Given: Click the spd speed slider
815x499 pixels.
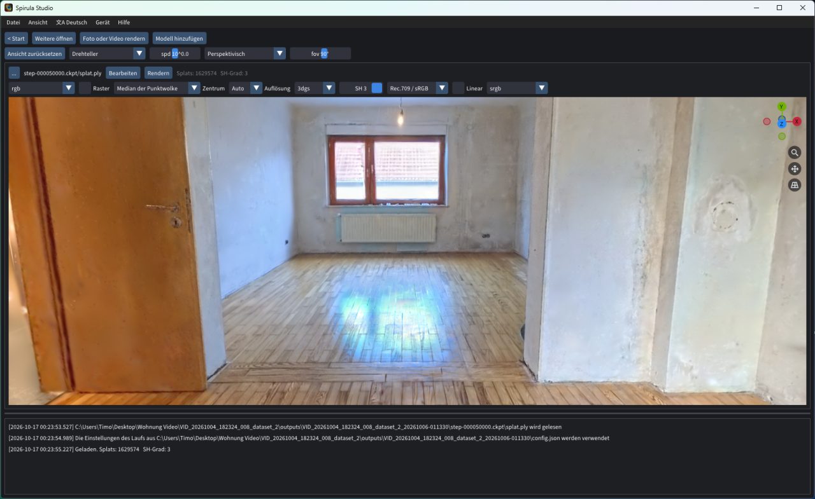Looking at the screenshot, I should (175, 53).
